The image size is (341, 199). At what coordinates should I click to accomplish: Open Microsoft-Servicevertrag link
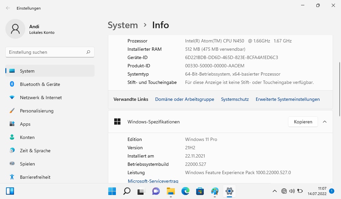point(153,181)
